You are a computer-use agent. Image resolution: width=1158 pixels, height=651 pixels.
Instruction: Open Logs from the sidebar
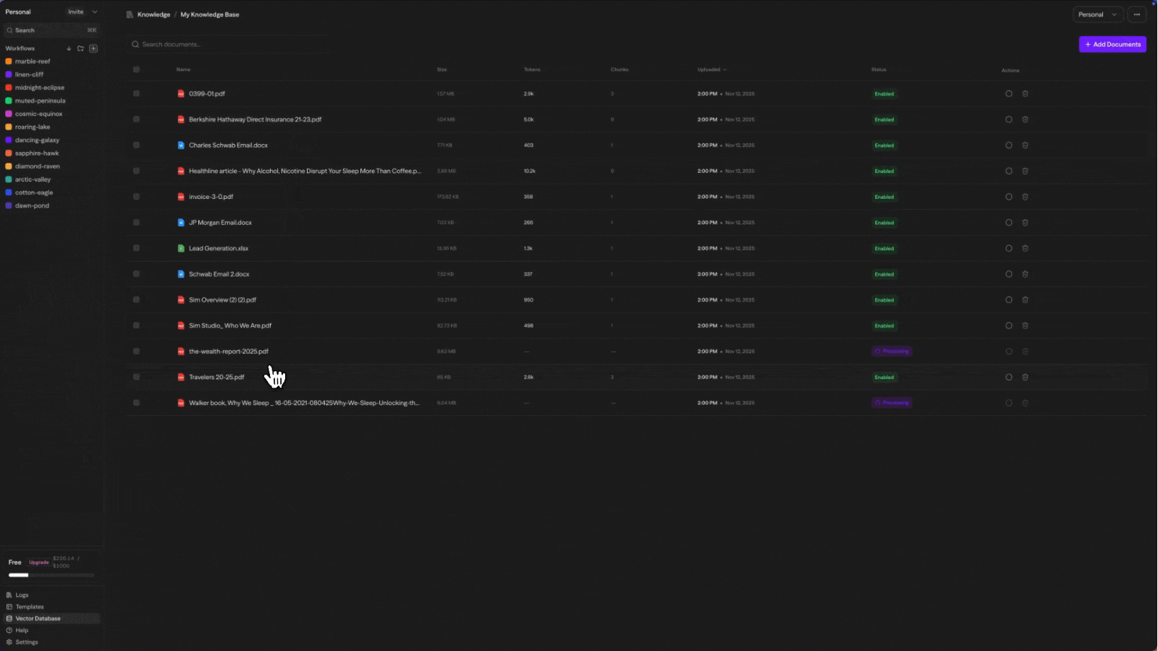coord(22,595)
